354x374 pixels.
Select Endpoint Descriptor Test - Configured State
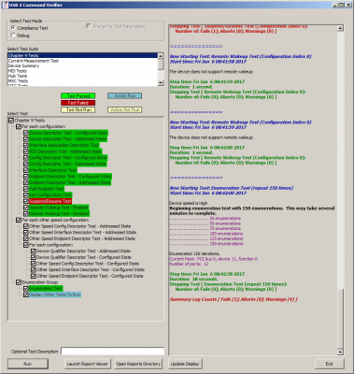coord(70,177)
